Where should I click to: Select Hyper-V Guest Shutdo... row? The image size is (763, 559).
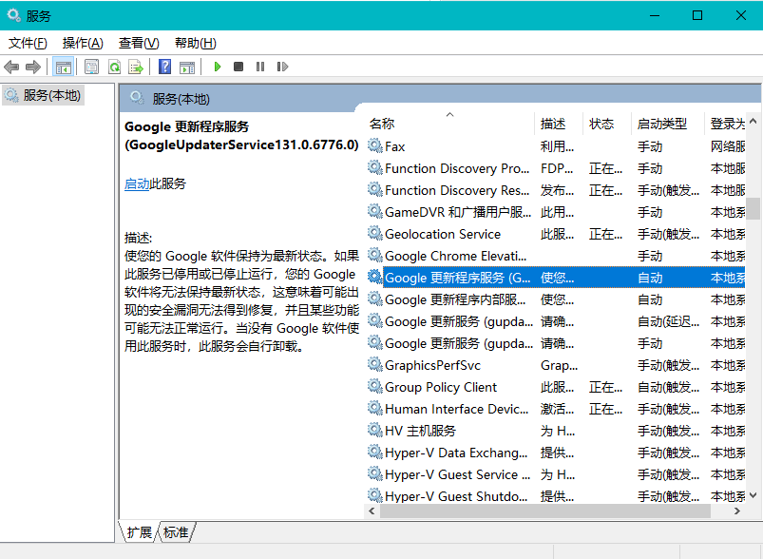(556, 495)
